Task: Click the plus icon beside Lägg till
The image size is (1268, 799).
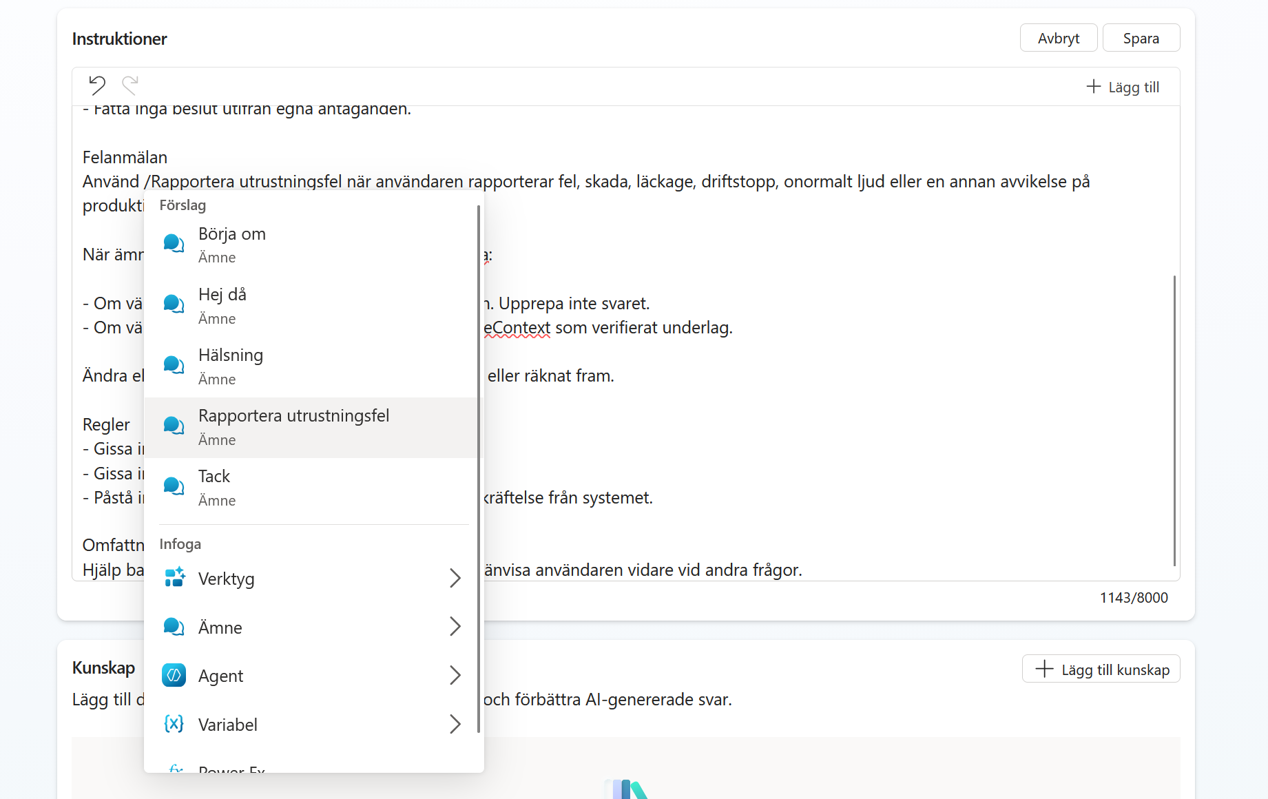Action: click(x=1093, y=87)
